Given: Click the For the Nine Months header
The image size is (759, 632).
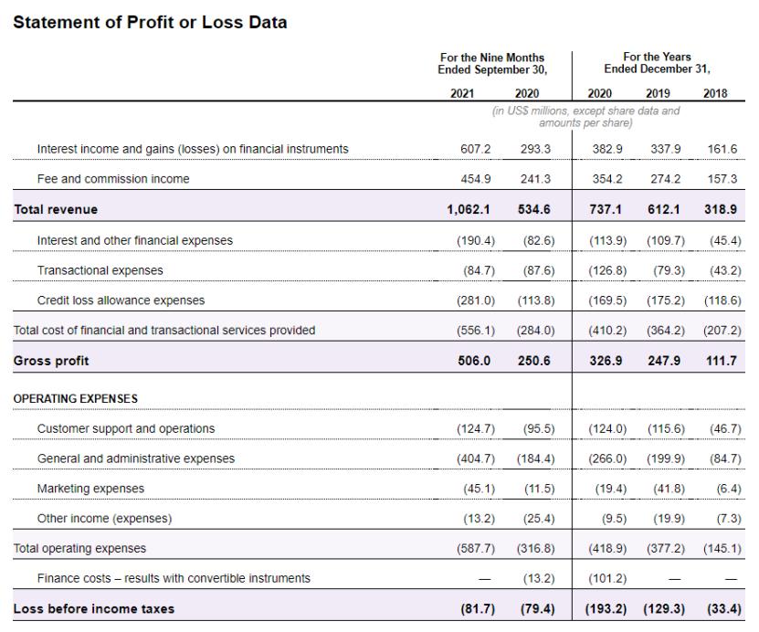Looking at the screenshot, I should (x=492, y=58).
